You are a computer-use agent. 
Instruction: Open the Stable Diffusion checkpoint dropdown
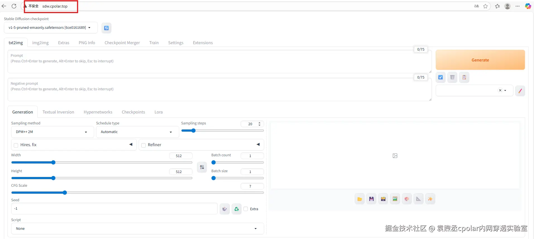[51, 28]
